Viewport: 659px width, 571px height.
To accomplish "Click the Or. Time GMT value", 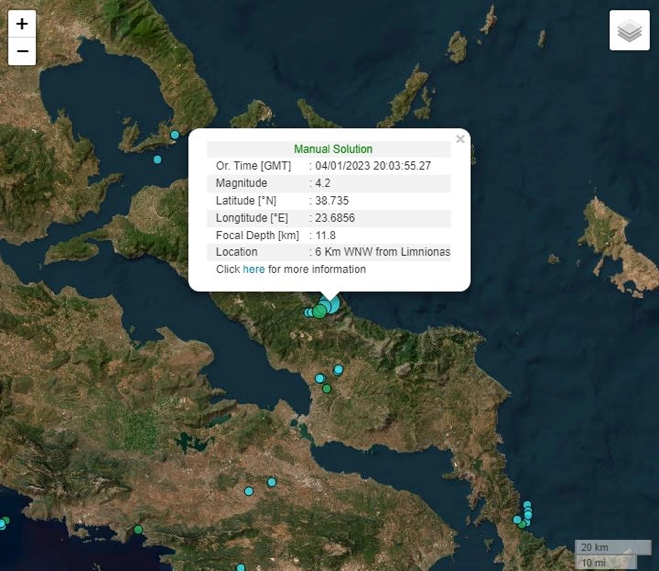I will [x=373, y=166].
